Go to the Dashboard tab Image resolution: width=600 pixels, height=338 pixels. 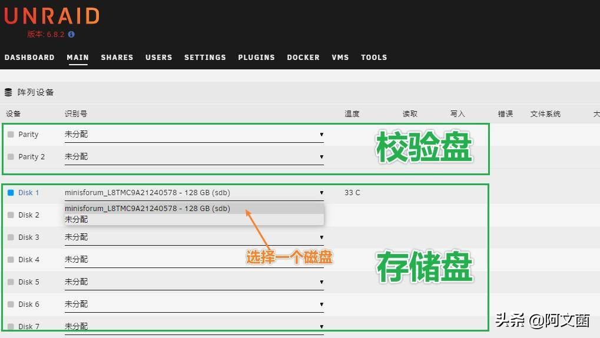29,57
